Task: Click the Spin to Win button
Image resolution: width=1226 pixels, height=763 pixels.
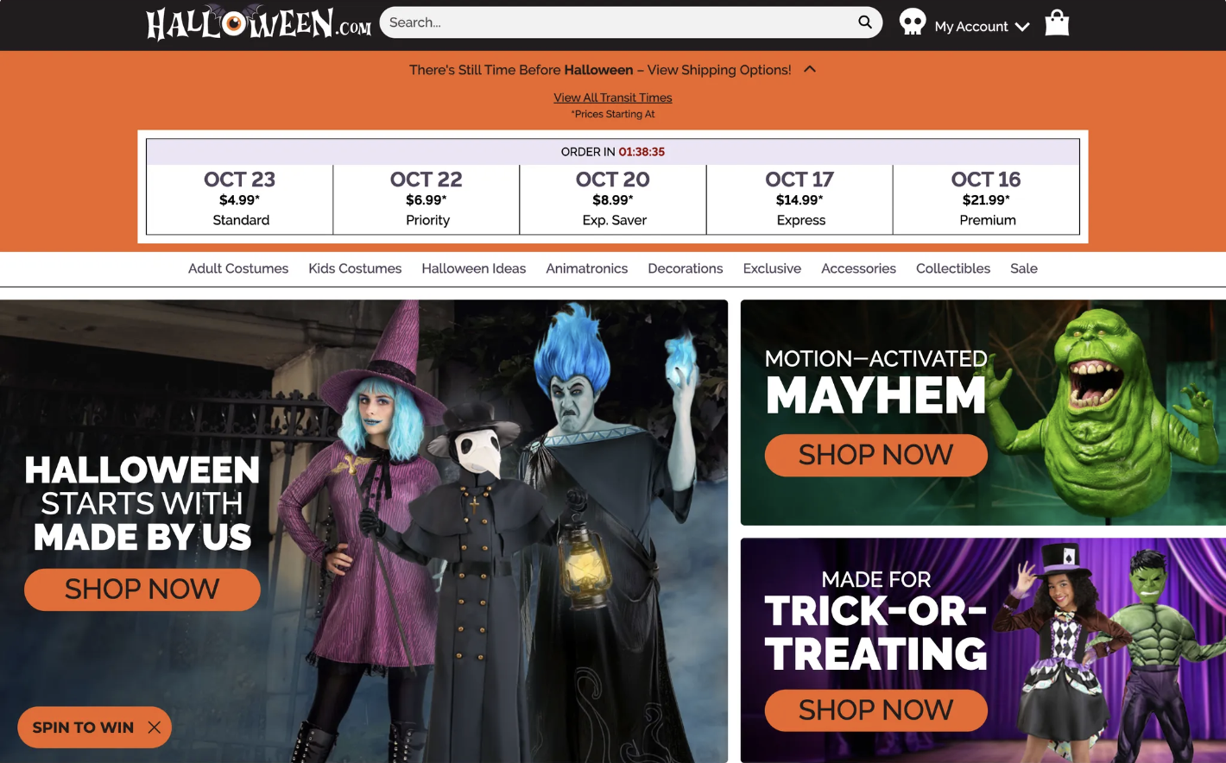Action: [83, 728]
